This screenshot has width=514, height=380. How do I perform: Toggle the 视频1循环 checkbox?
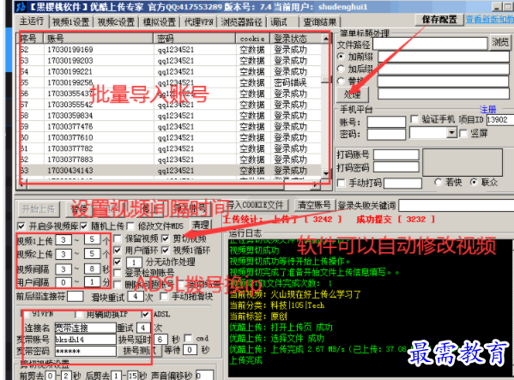tap(166, 250)
